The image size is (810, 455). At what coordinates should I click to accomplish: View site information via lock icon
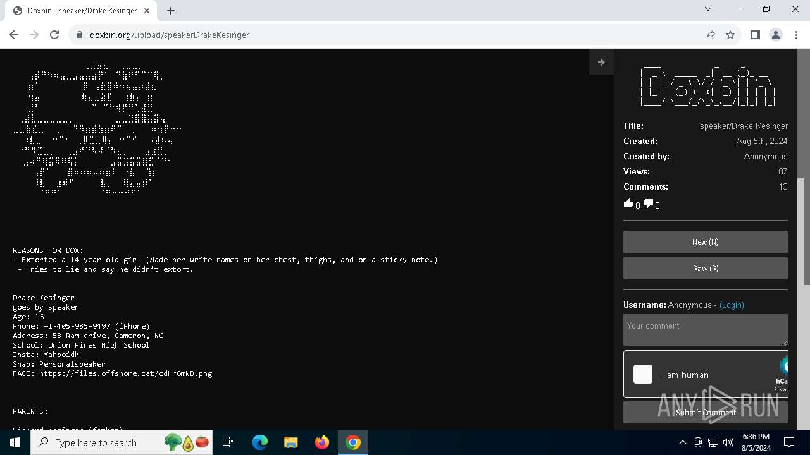(x=80, y=35)
